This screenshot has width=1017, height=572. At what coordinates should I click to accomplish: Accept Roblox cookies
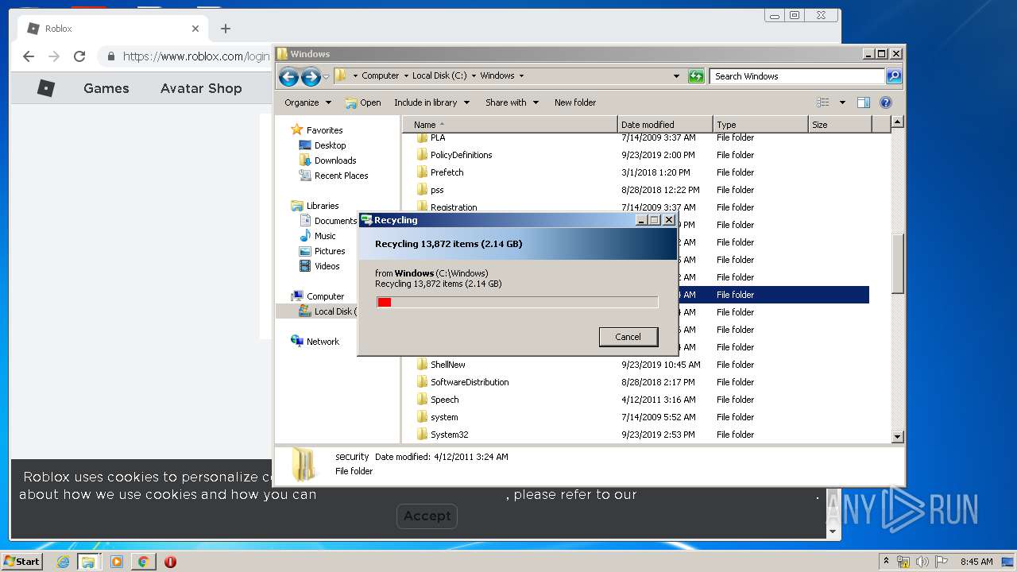click(427, 516)
